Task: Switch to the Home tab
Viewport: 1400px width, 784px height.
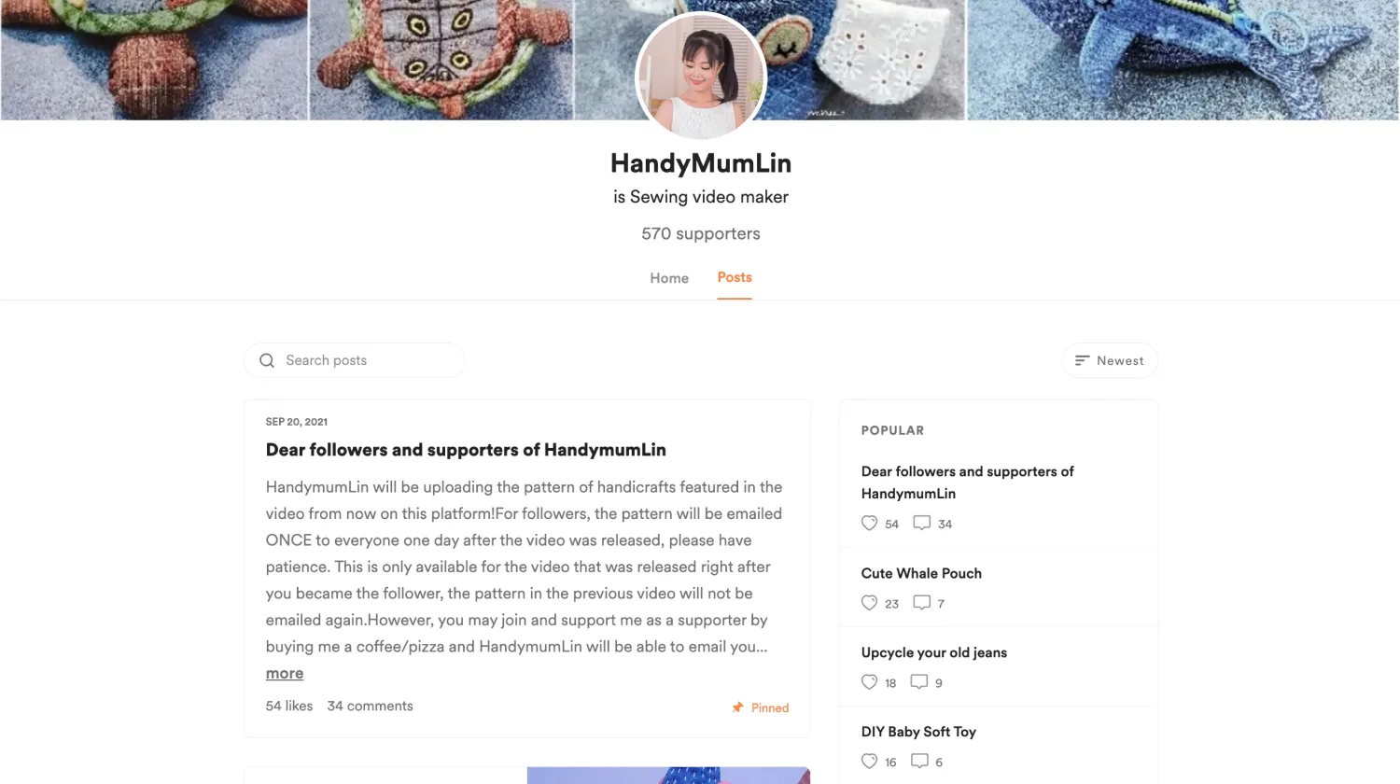Action: click(x=669, y=278)
